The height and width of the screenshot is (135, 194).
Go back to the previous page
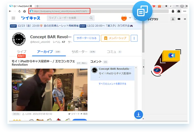tap(10, 11)
